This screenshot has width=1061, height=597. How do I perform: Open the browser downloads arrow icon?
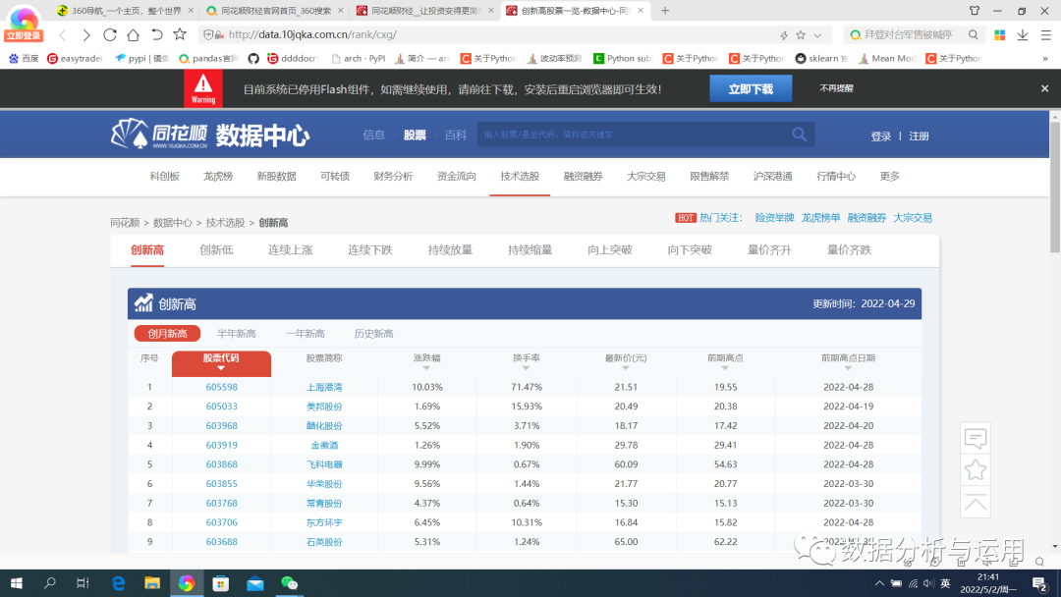pos(1023,34)
